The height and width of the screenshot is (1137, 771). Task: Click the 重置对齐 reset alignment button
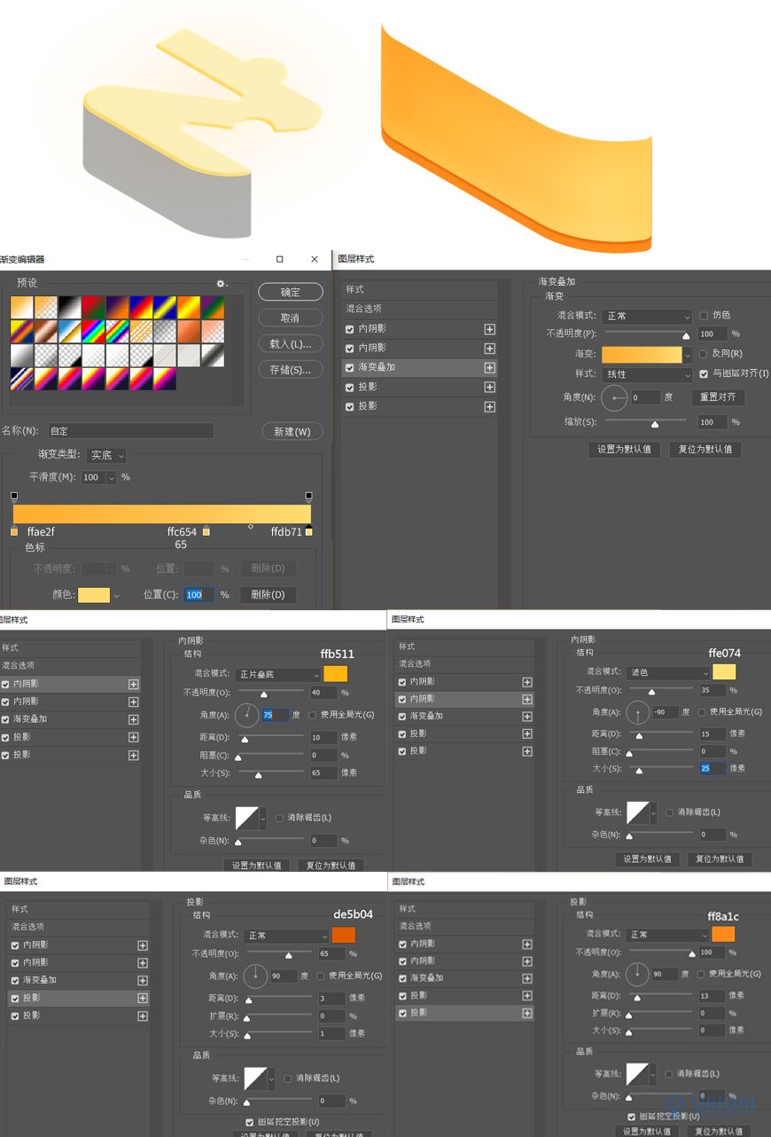tap(718, 397)
